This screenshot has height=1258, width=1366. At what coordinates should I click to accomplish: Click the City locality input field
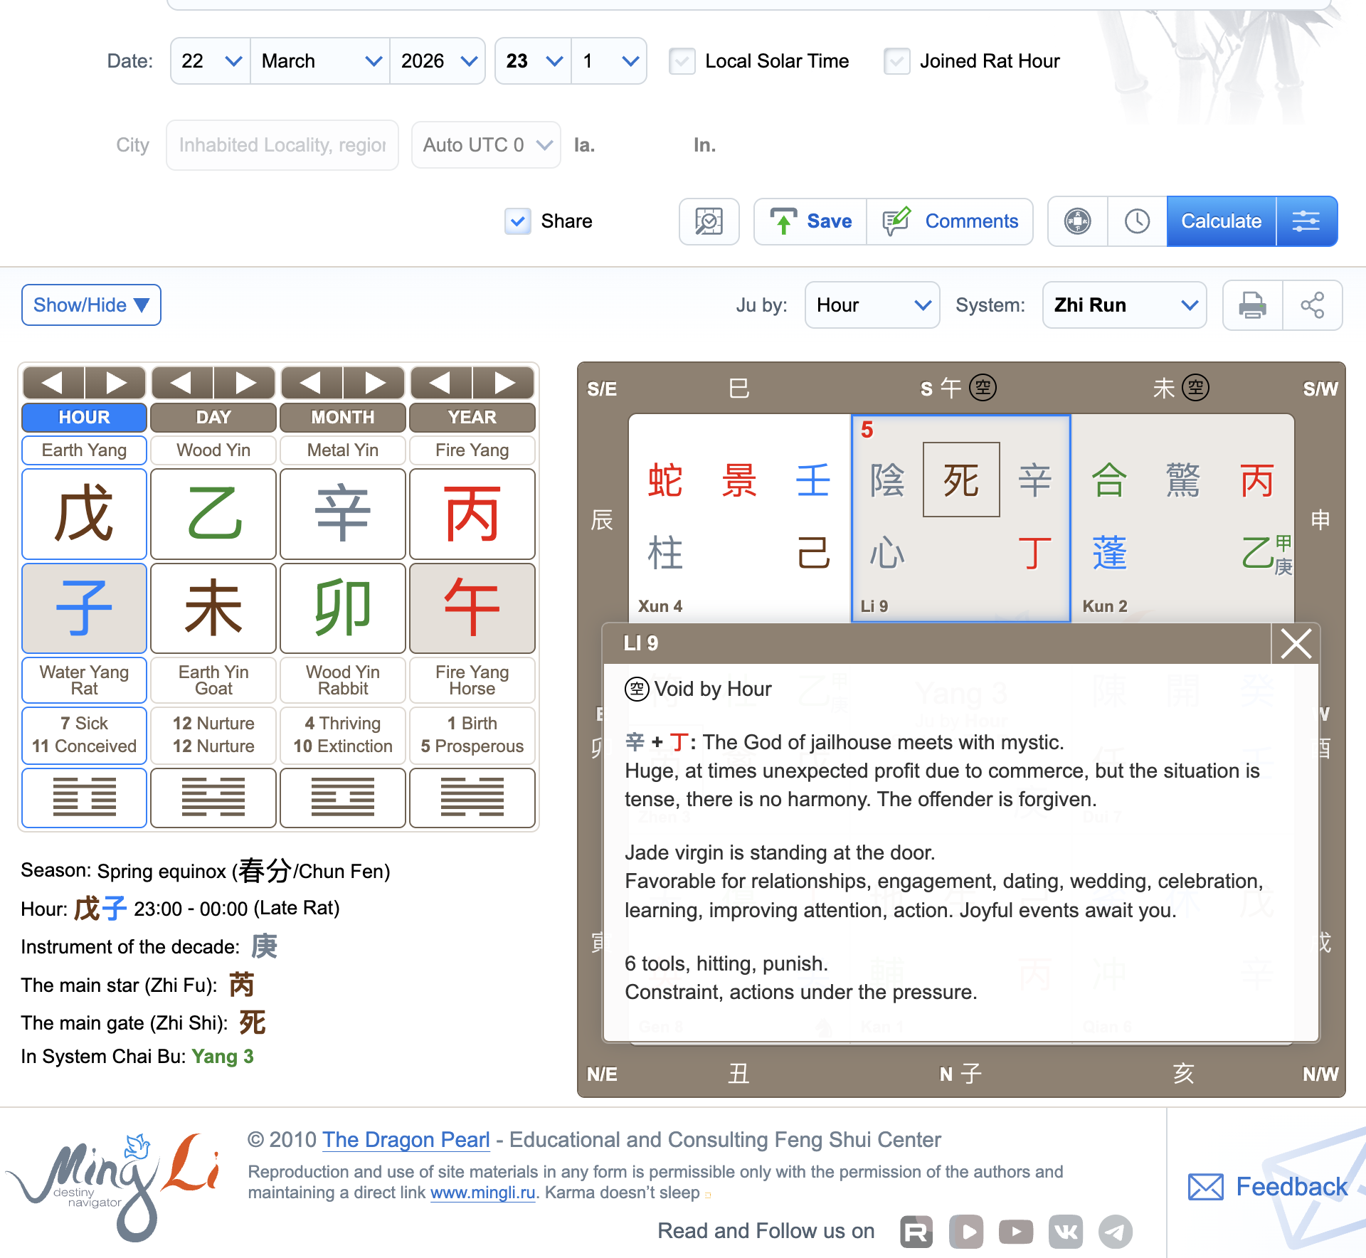tap(282, 145)
